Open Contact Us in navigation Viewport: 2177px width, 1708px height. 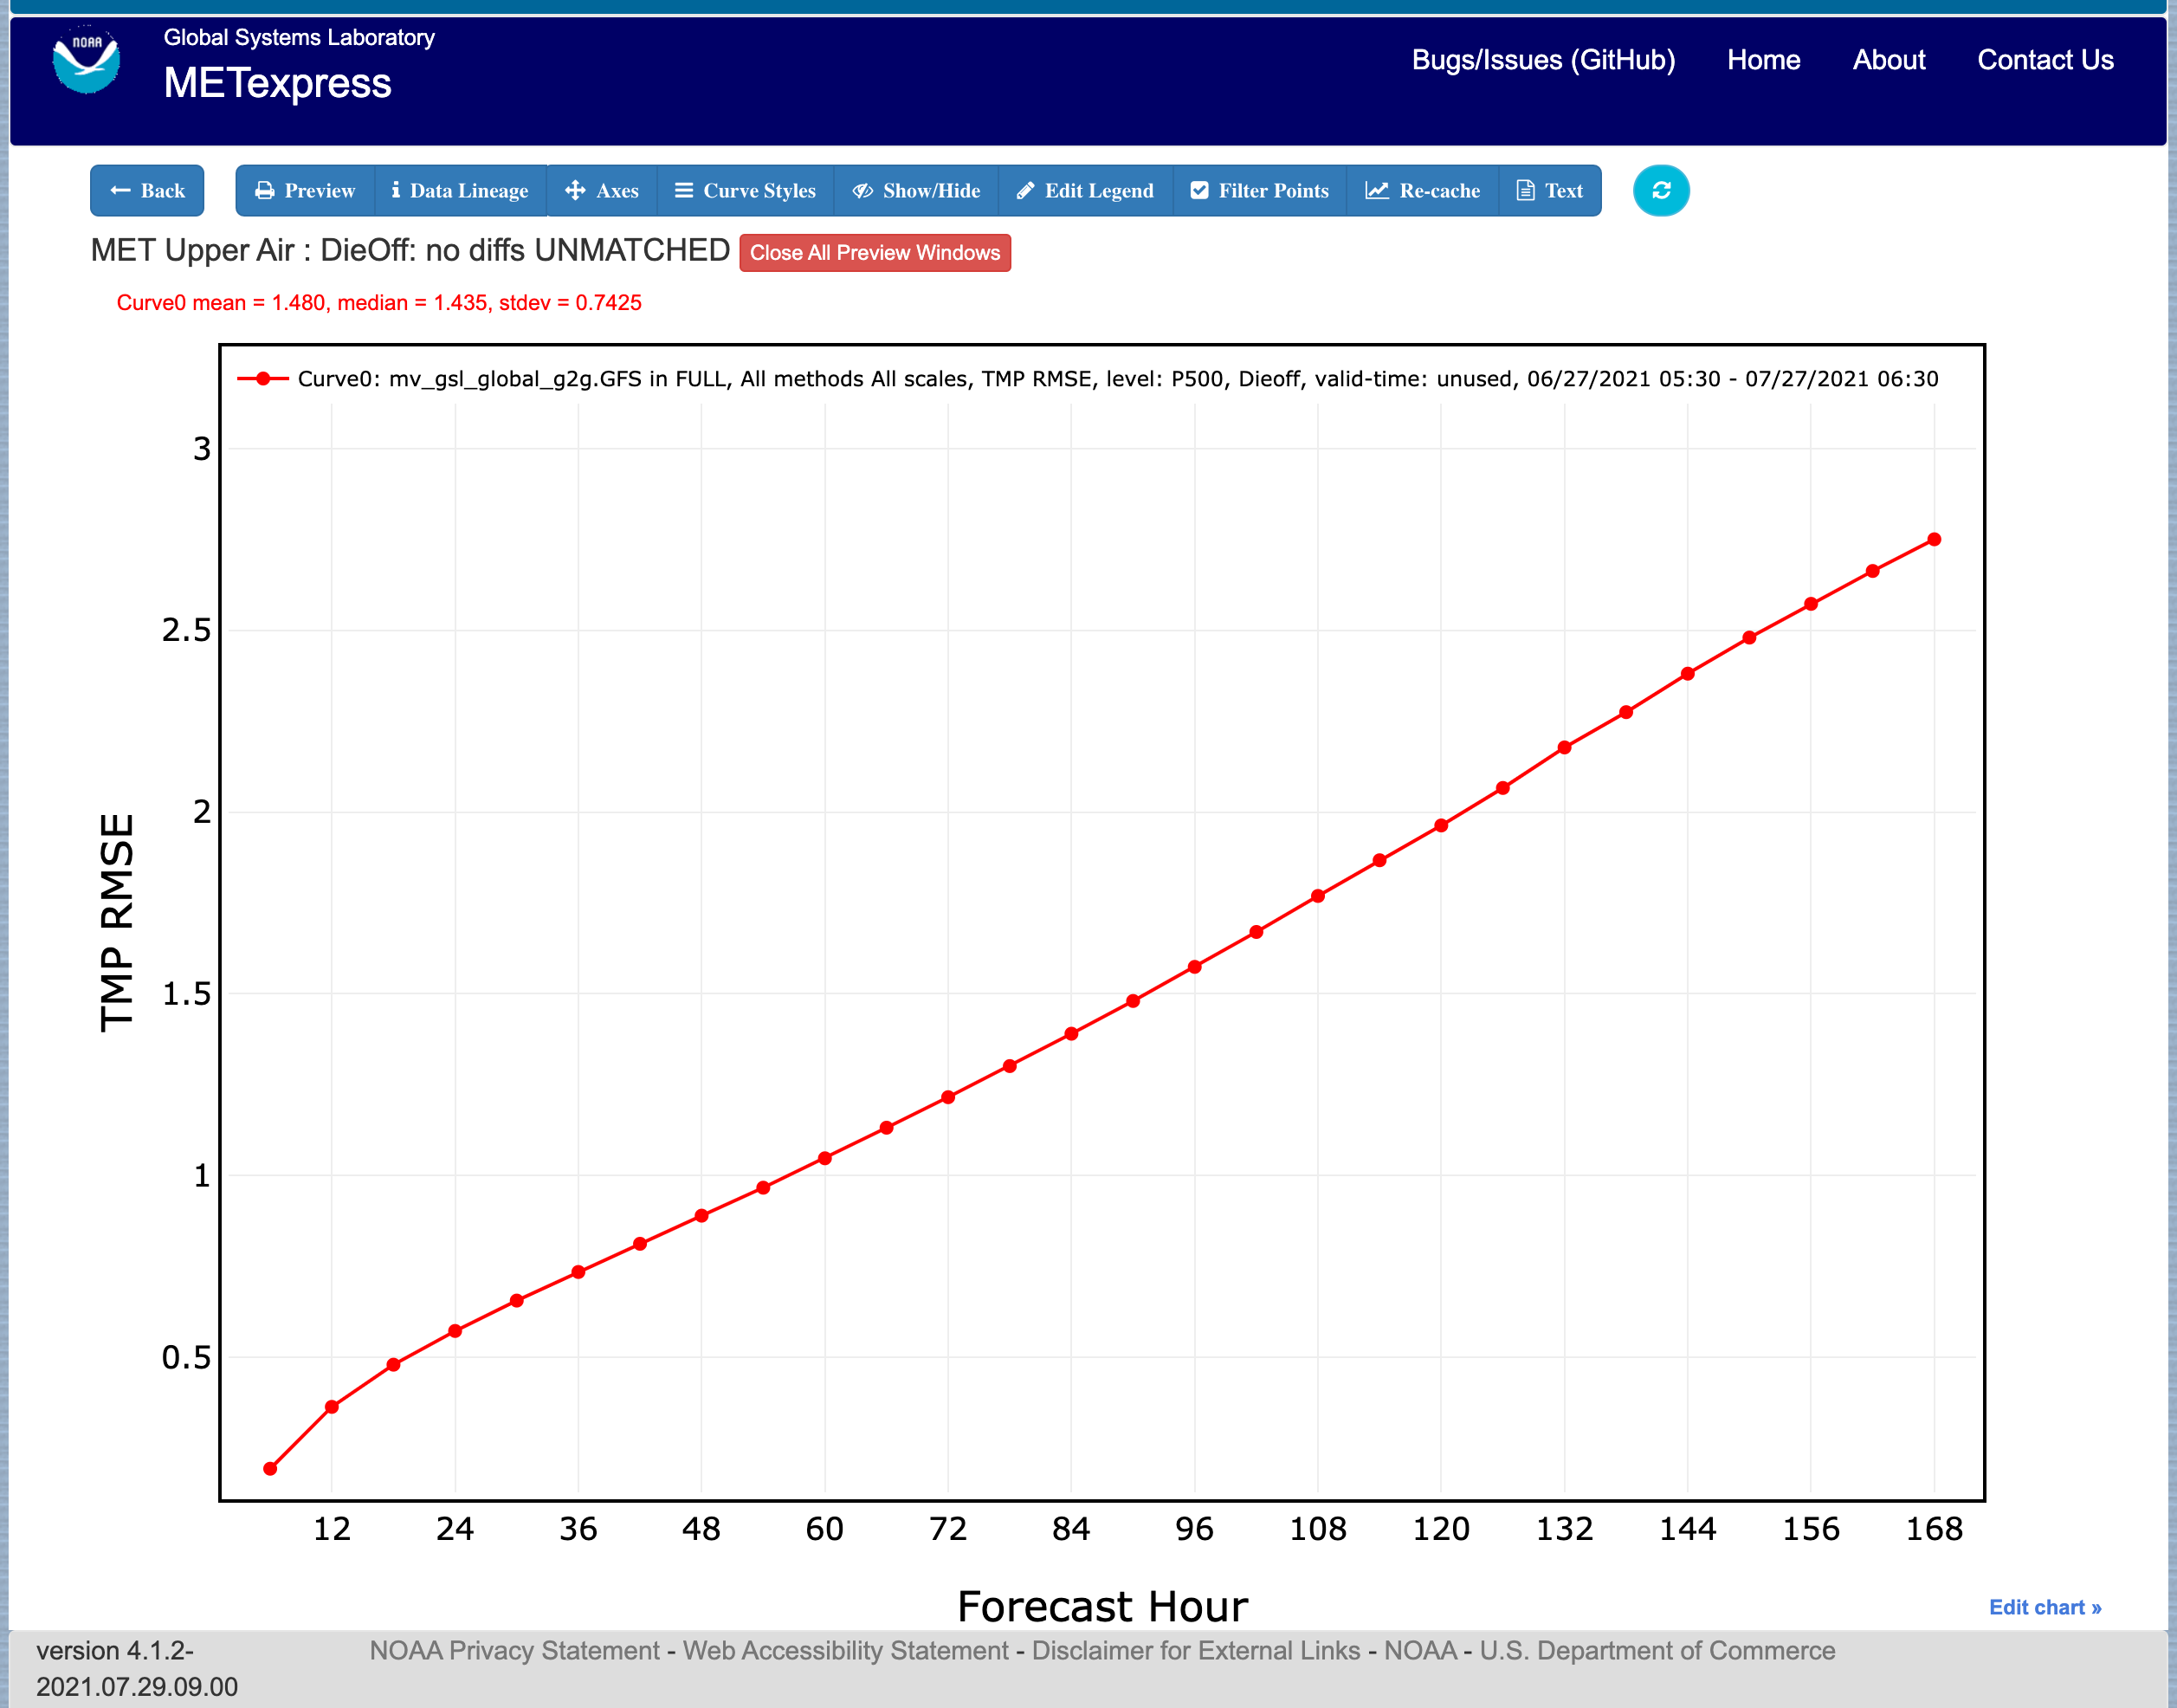click(2044, 60)
